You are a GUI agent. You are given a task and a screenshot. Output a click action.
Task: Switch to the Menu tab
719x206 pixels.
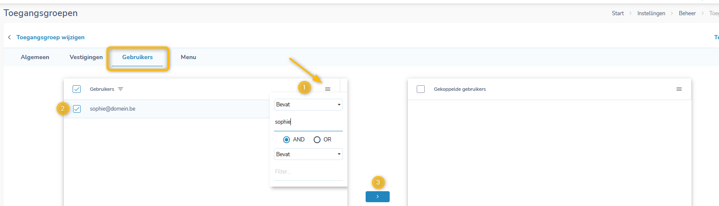[x=188, y=57]
